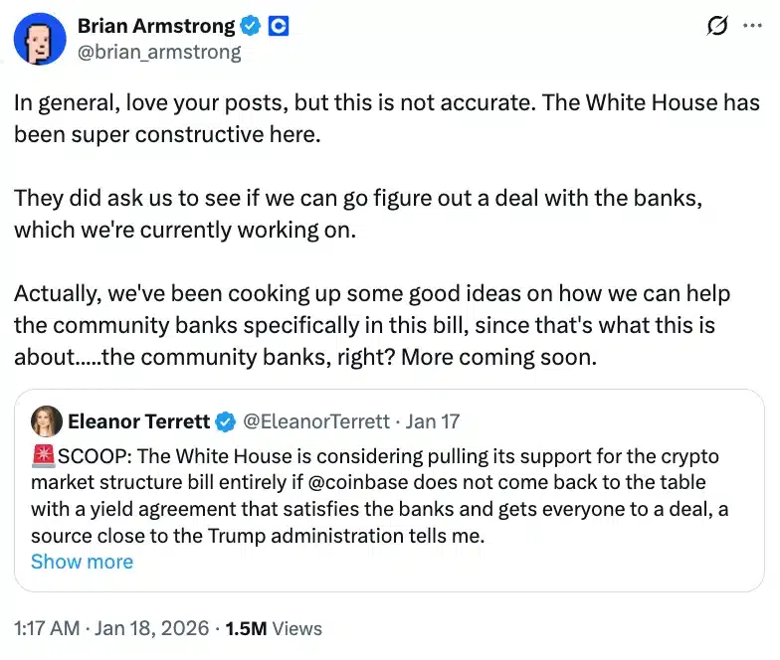Click the paragraph starting "In general, love your posts"
Viewport: 780px width, 660px height.
[386, 120]
